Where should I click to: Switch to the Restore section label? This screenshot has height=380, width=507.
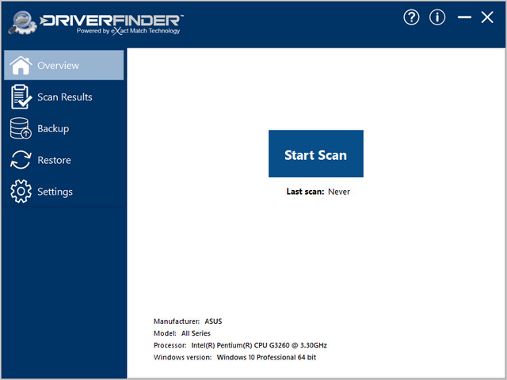[x=54, y=160]
